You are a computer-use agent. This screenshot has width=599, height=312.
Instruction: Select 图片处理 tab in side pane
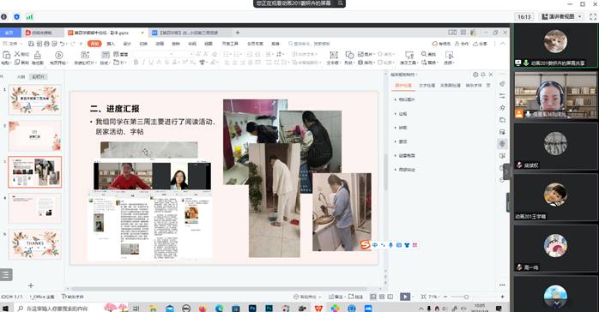[x=403, y=86]
